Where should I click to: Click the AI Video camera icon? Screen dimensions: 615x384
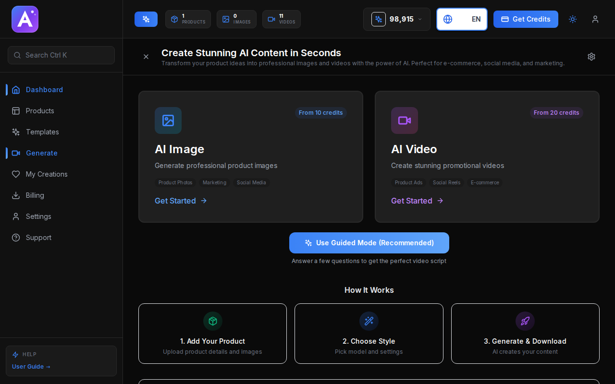[405, 120]
